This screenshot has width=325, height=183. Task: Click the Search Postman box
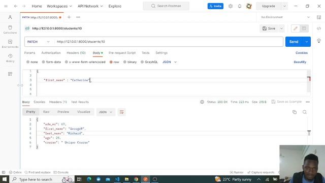166,6
